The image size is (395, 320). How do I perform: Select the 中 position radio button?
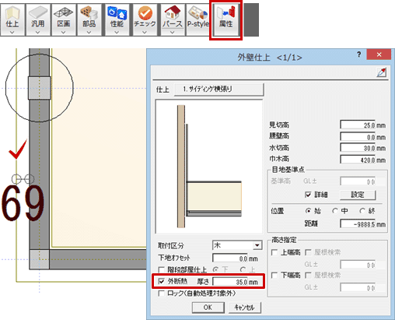335,211
